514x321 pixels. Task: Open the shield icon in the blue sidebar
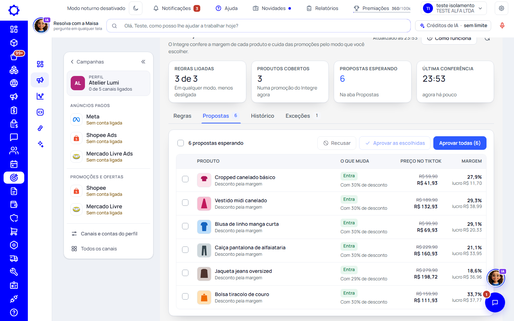14,218
